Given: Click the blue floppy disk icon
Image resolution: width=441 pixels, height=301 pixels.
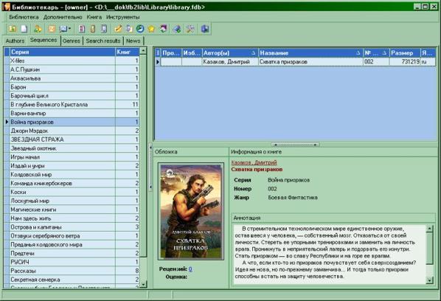Looking at the screenshot, I should [x=205, y=29].
